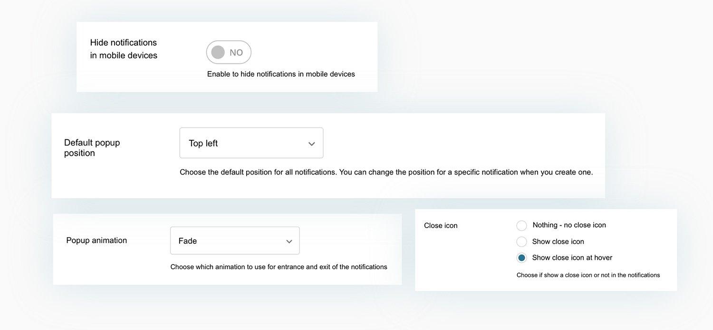
Task: Click the selected Show close icon at hover radio
Action: [521, 258]
